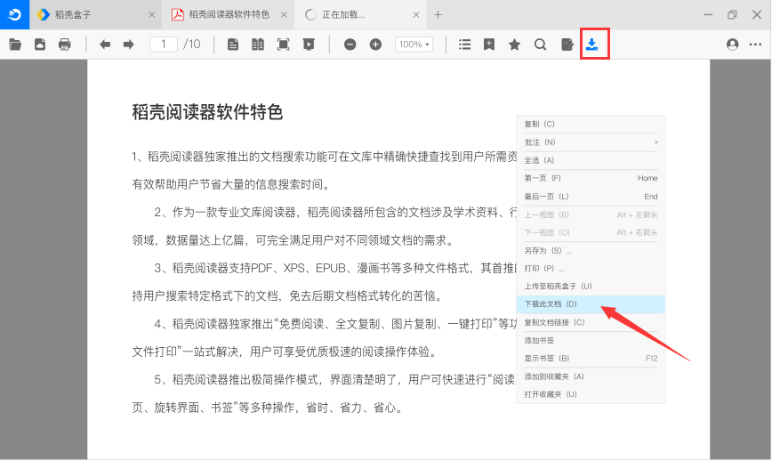This screenshot has width=772, height=461.
Task: Click 显示书签 (B) menu item
Action: [x=591, y=359]
